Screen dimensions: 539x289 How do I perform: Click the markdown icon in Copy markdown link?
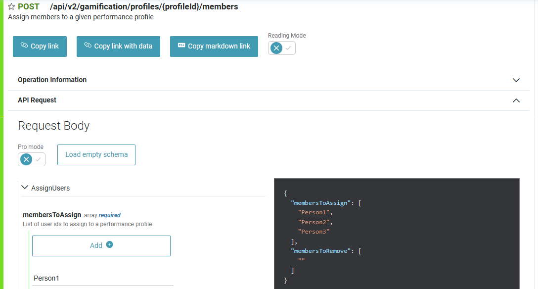[181, 46]
